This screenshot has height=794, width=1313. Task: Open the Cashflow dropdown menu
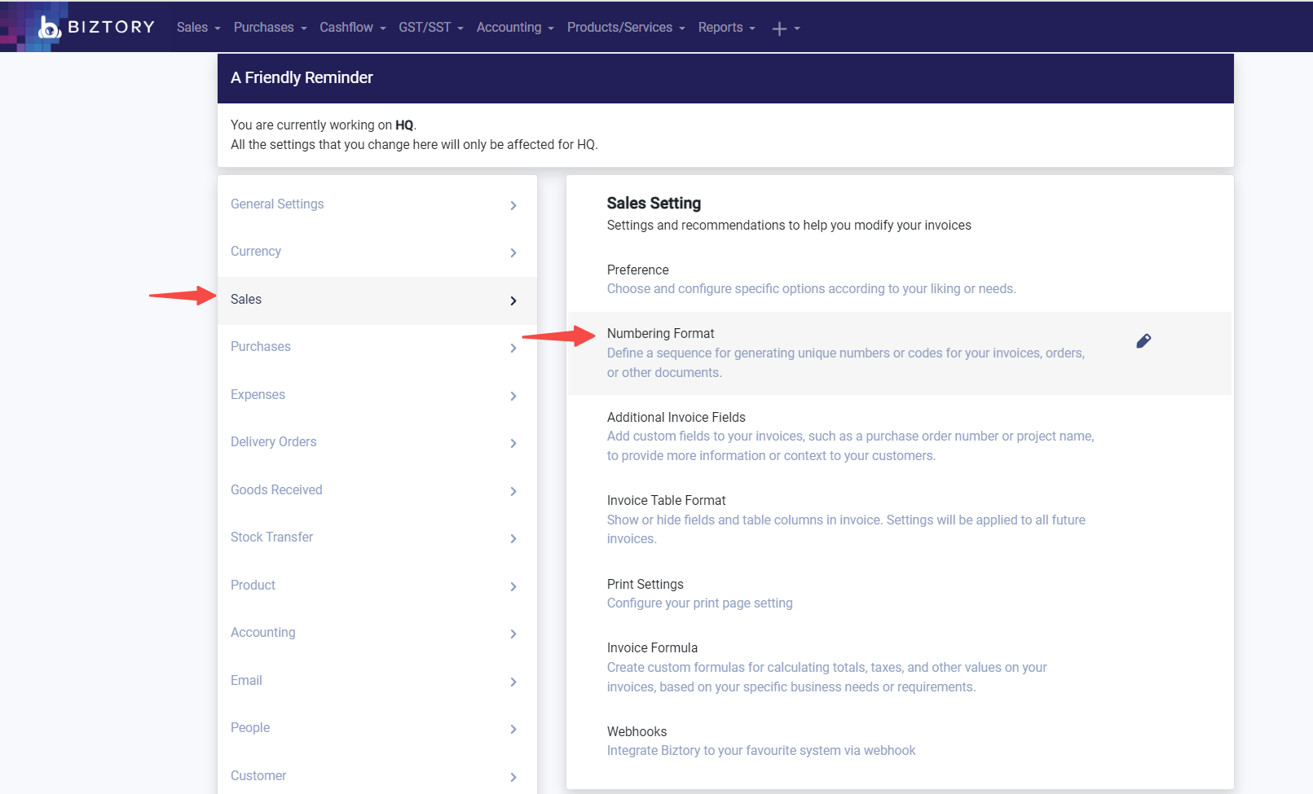pyautogui.click(x=353, y=27)
